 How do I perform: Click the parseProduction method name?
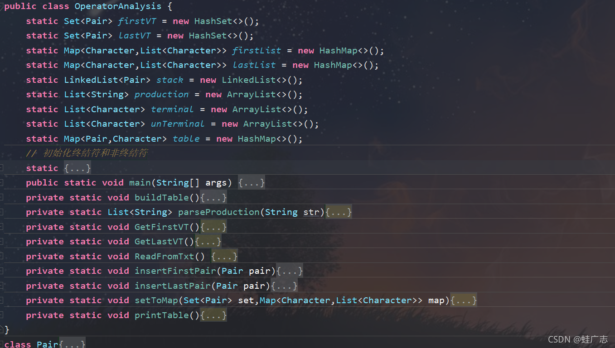tap(218, 212)
